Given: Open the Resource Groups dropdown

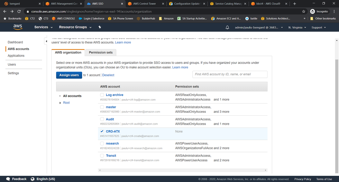Looking at the screenshot, I should [75, 27].
